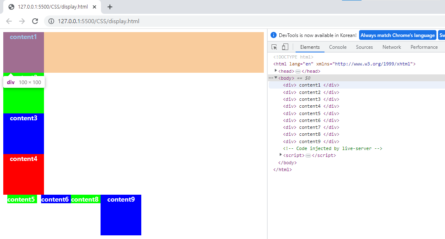Select the div content9 DOM row
The width and height of the screenshot is (445, 239).
pos(357,141)
